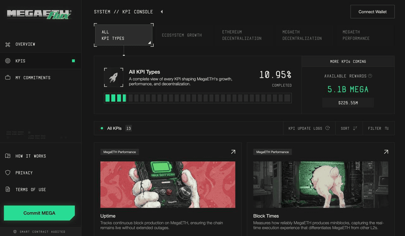Click the More KPIs Coming header
The height and width of the screenshot is (236, 405).
pos(348,61)
